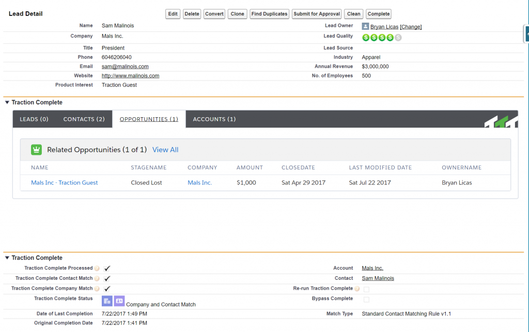Click the Convert button
Viewport: 529px width, 332px height.
(214, 14)
